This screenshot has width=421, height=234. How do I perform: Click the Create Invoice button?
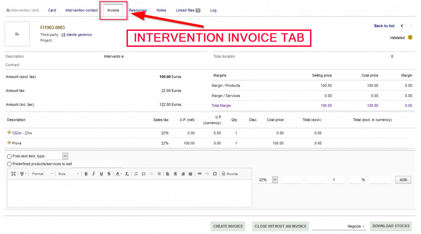[228, 226]
